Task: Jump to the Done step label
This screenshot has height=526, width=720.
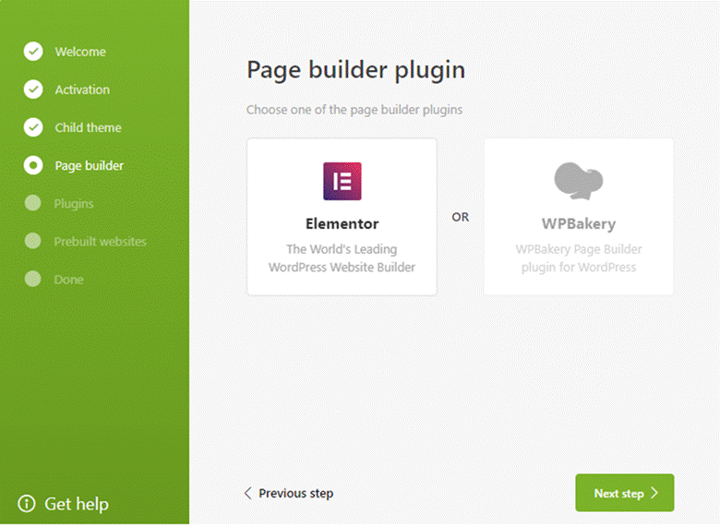Action: tap(69, 280)
